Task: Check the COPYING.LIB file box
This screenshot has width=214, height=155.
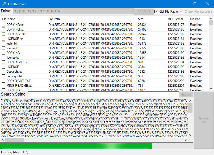Action: 3,34
